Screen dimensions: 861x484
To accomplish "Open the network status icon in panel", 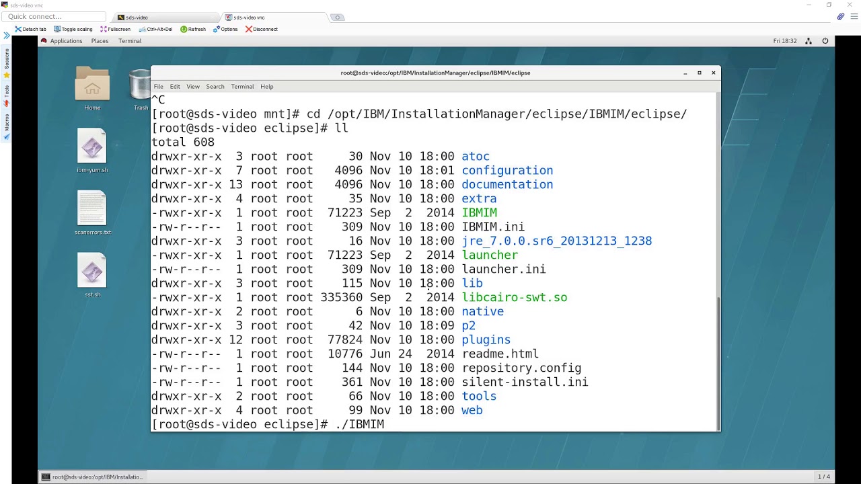I will click(809, 41).
